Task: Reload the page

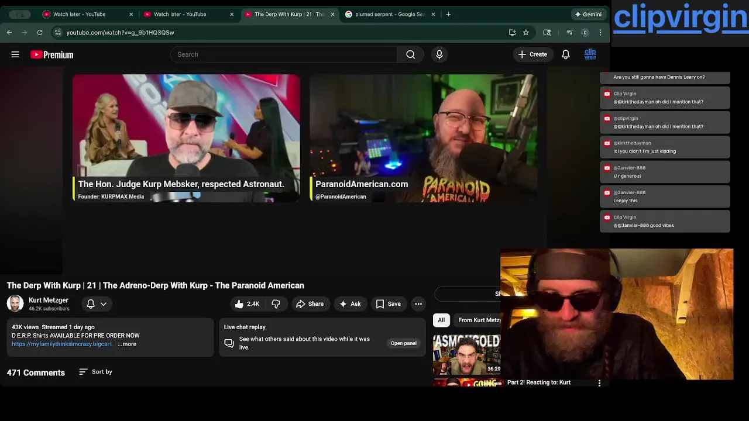Action: click(40, 33)
